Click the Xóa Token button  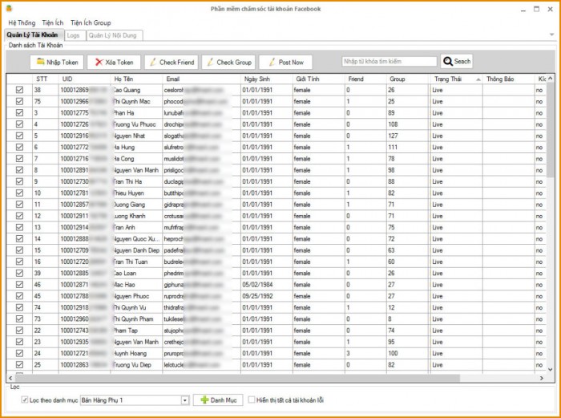[114, 62]
